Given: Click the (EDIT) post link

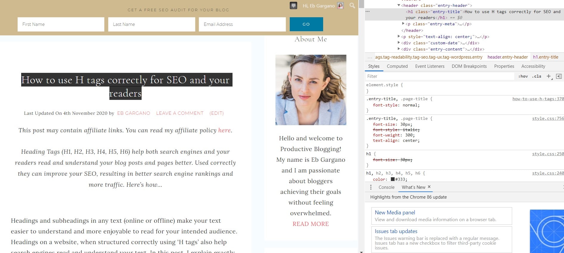Looking at the screenshot, I should coord(216,113).
